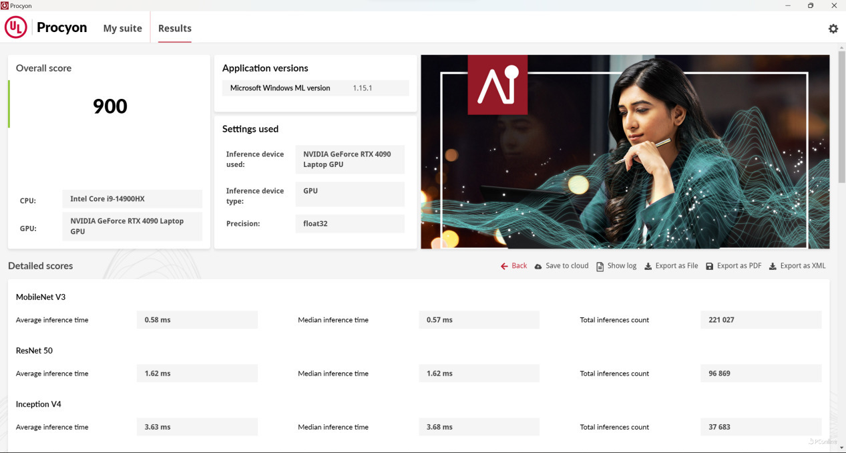The image size is (846, 453).
Task: Click the Export as File download icon
Action: click(648, 266)
